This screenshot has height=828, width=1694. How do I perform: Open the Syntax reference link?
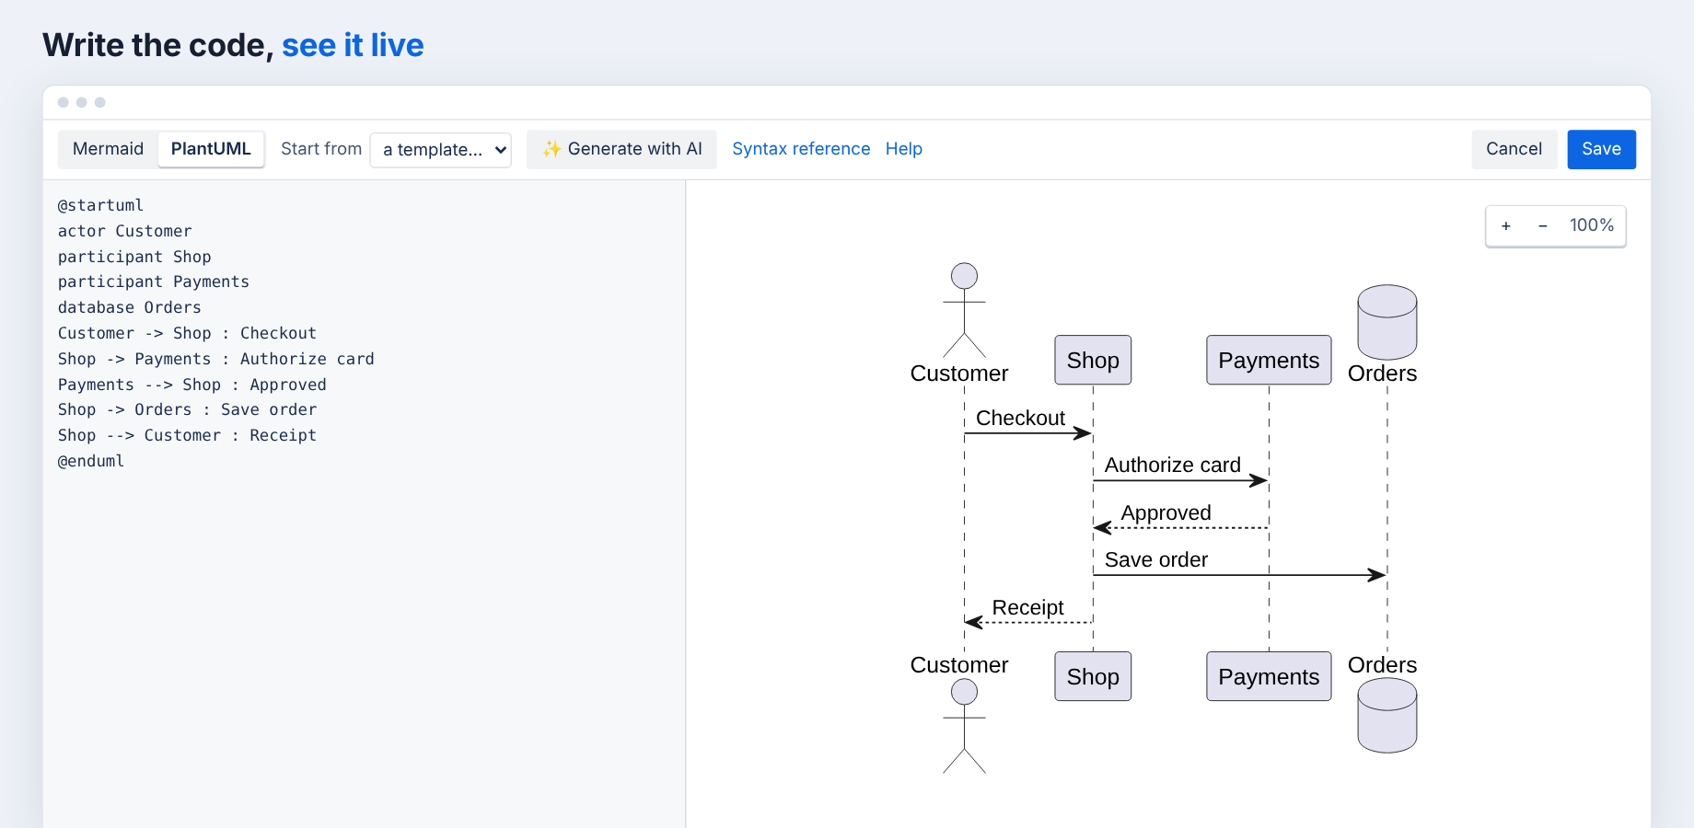point(801,149)
